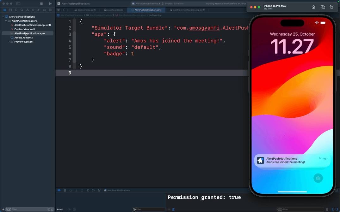Screen dimensions: 340x212
Task: Open the Debug navigator icon
Action: (39, 10)
